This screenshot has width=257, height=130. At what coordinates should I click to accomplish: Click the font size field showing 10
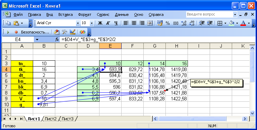point(85,23)
